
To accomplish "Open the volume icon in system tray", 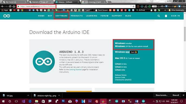I will [x=163, y=101].
